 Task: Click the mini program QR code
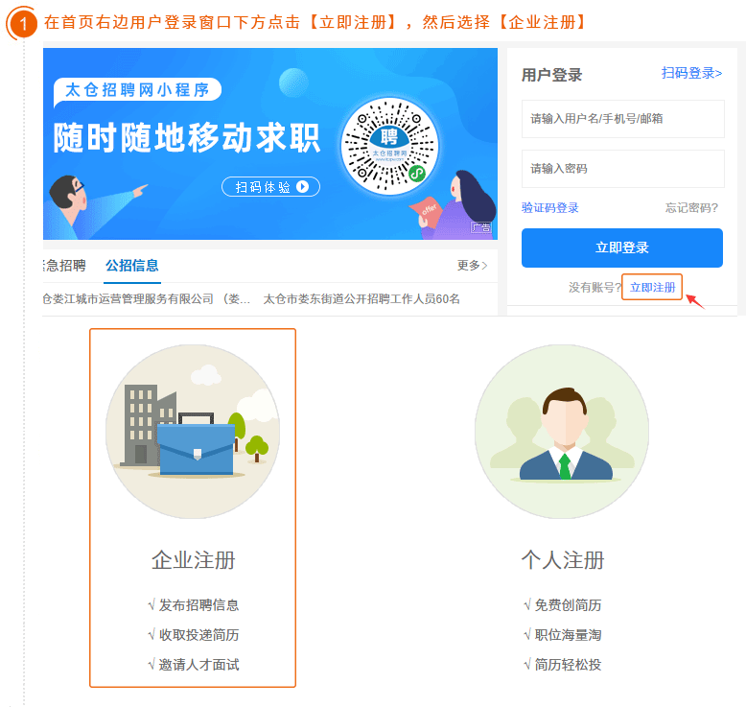[x=389, y=146]
